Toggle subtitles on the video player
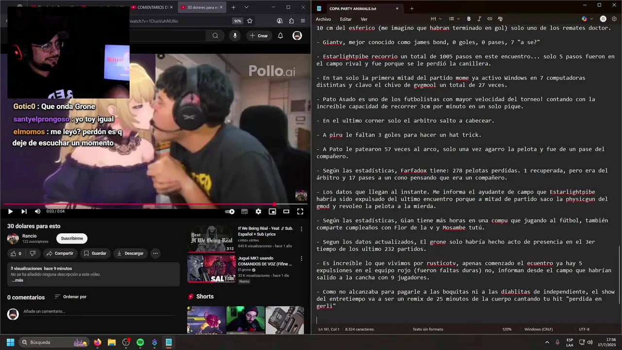The image size is (622, 350). click(x=244, y=211)
